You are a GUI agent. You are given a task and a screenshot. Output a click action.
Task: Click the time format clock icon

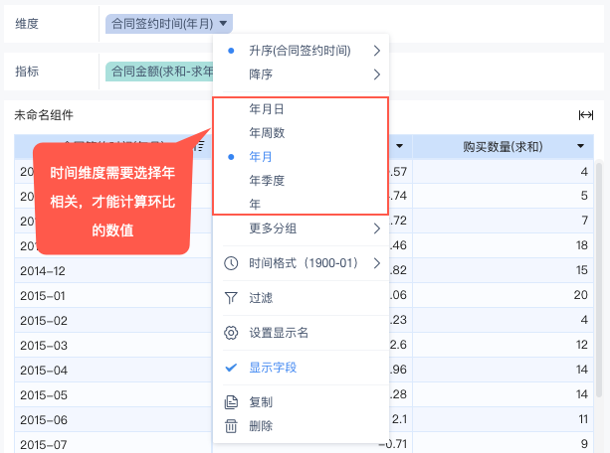point(231,263)
